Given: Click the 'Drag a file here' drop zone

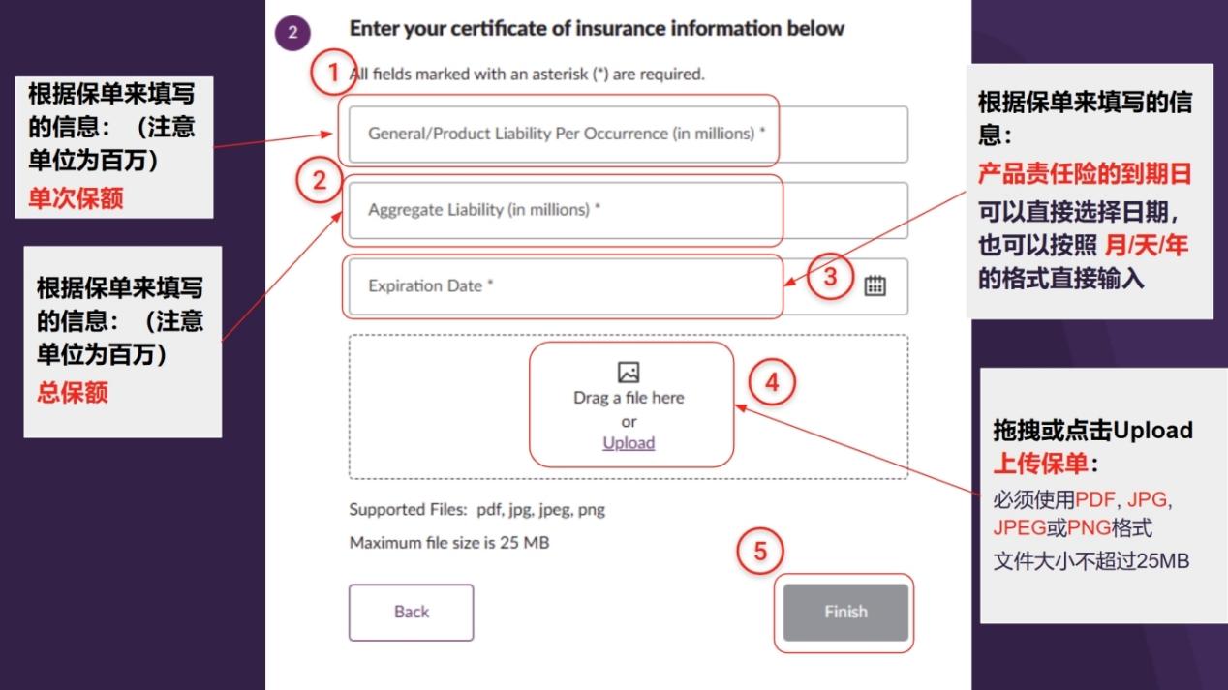Looking at the screenshot, I should point(629,406).
